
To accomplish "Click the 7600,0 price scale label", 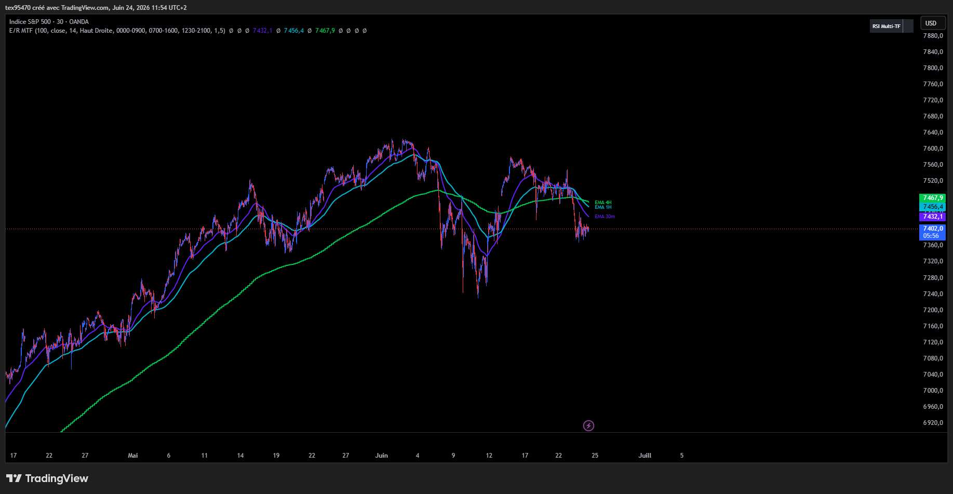I will [933, 149].
